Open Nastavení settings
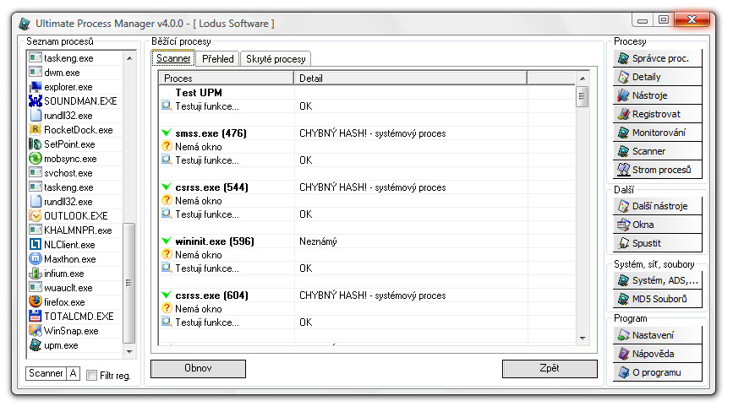The image size is (733, 412). pos(657,335)
